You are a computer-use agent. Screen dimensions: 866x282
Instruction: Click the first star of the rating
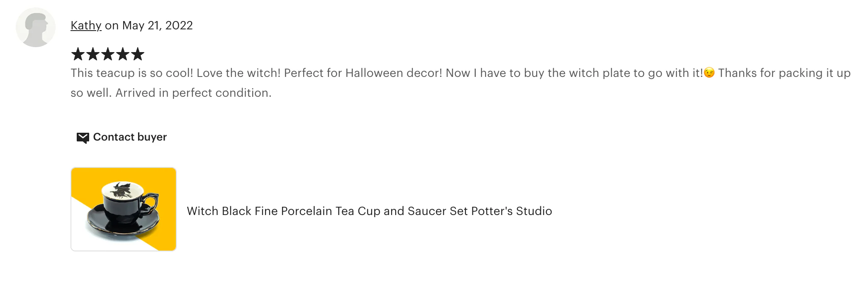coord(78,54)
